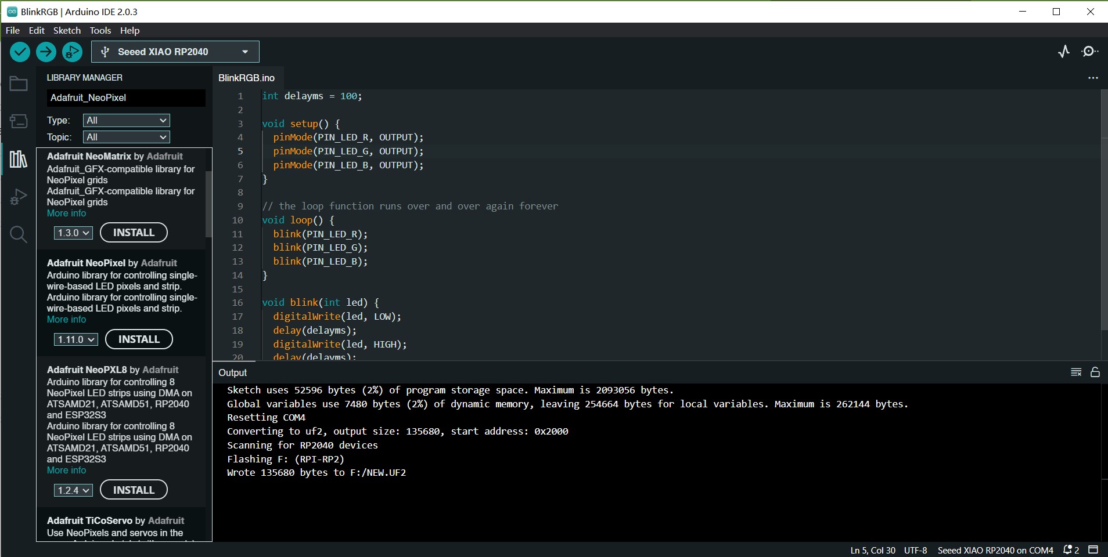Install the Adafruit NeoPixel library
Image resolution: width=1108 pixels, height=557 pixels.
click(x=139, y=339)
